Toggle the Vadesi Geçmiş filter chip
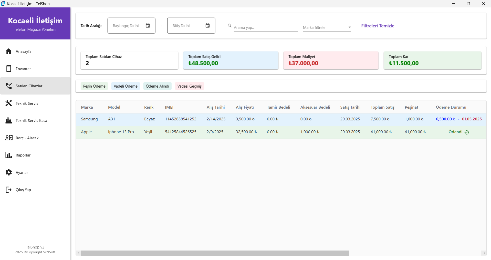 click(189, 86)
